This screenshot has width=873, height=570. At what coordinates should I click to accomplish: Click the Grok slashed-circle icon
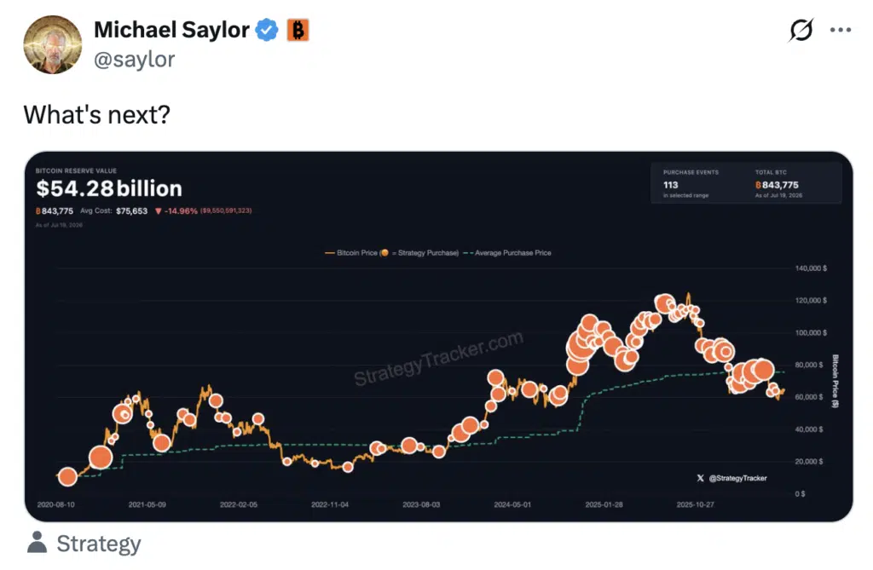pos(801,30)
